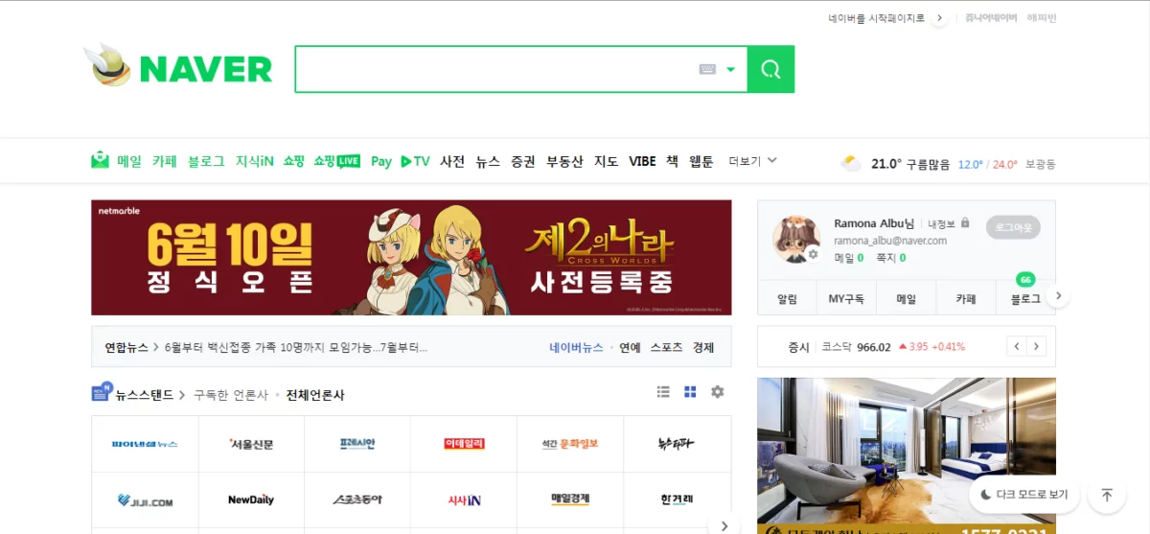This screenshot has width=1150, height=534.
Task: Open the Pay service link
Action: tap(381, 161)
